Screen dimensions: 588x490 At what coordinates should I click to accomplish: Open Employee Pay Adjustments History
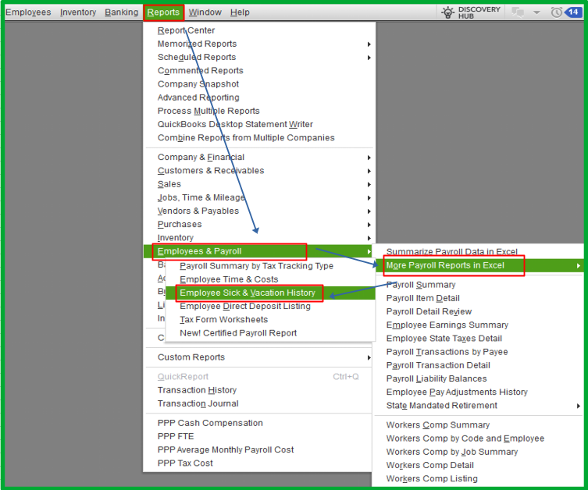[x=457, y=392]
